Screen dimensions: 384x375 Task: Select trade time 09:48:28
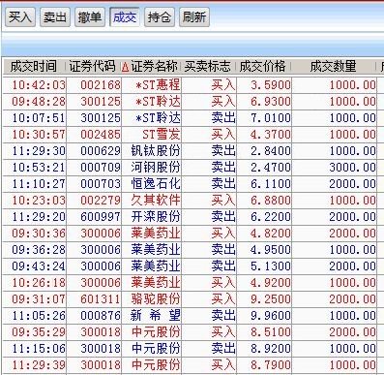(39, 102)
